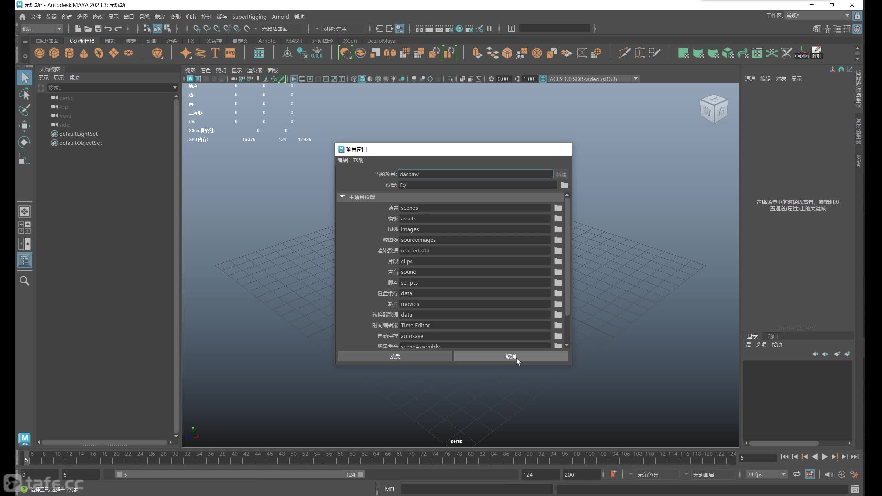Click the project window vertical scrollbar
882x496 pixels.
click(x=567, y=257)
